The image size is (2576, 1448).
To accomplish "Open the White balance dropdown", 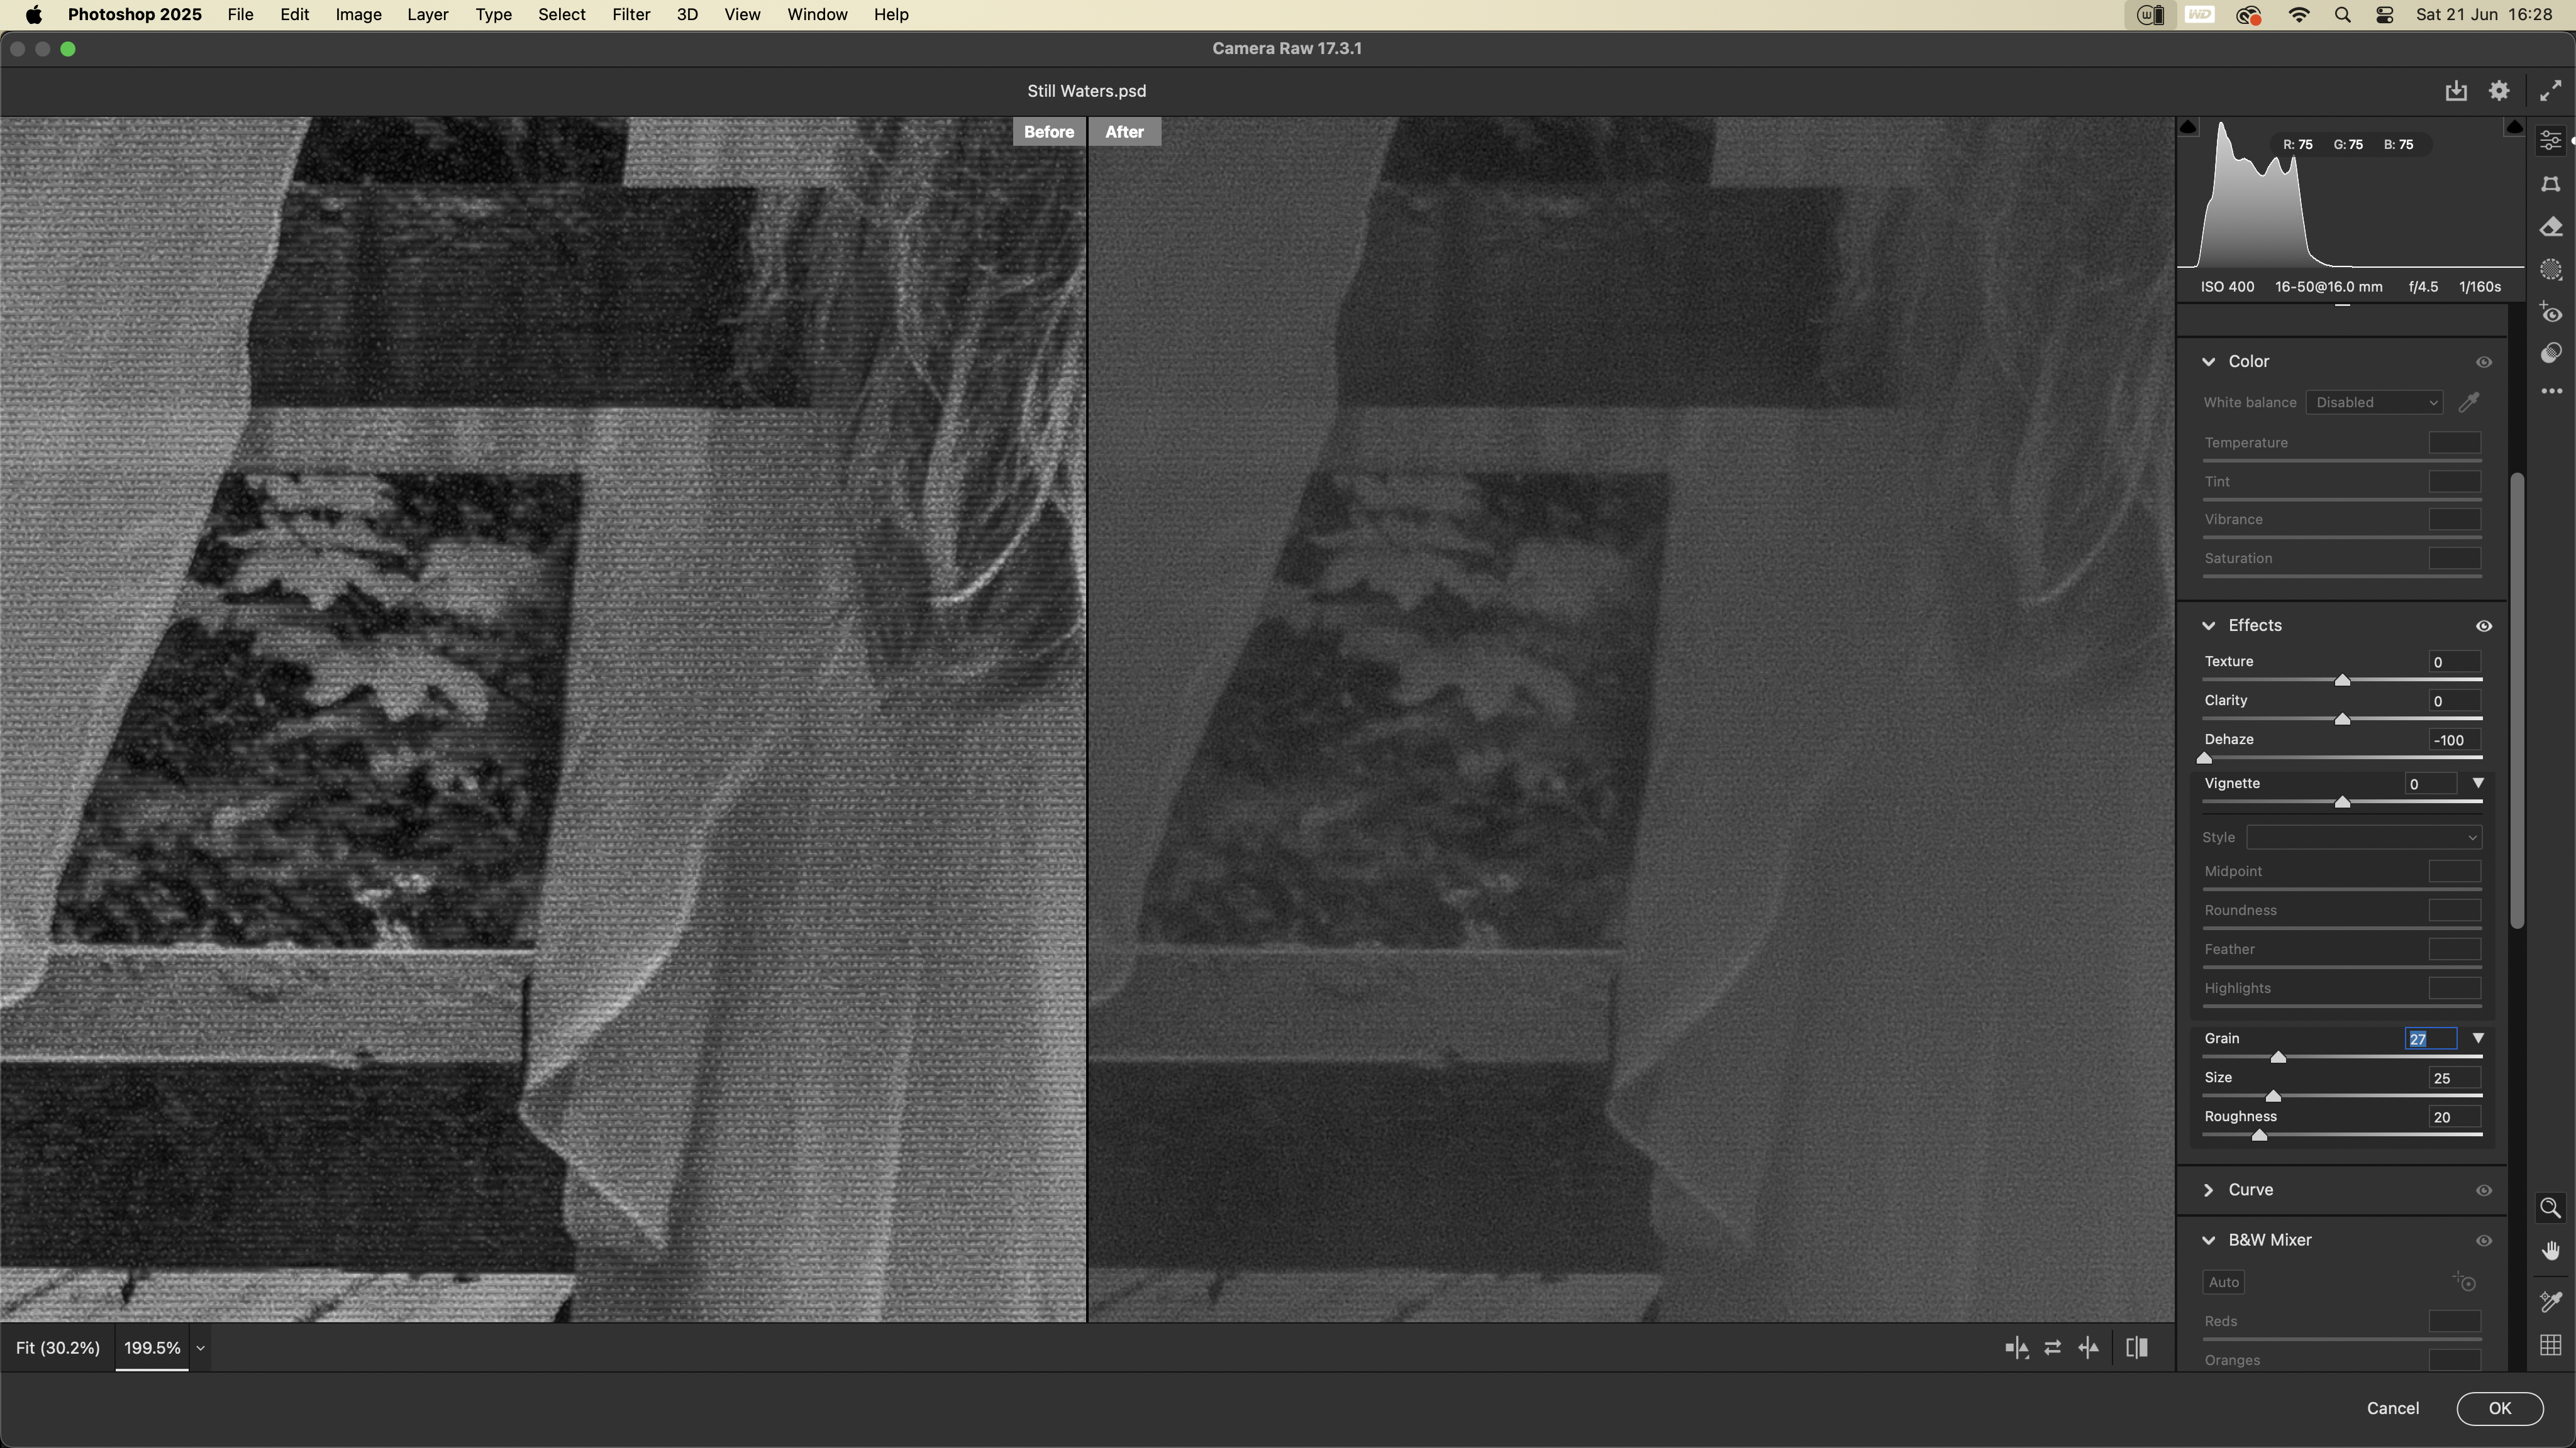I will (2375, 403).
